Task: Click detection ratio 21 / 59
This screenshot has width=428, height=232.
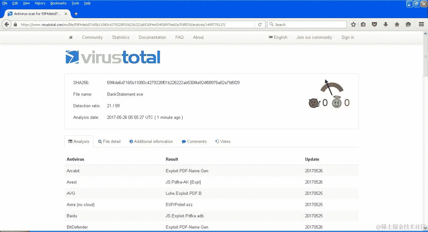Action: [113, 106]
